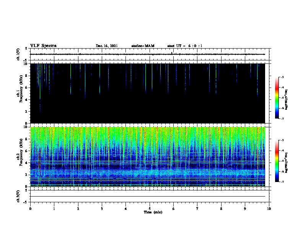Select the ch.2 colorbar "log(PSD)" label
The width and height of the screenshot is (303, 234).
pyautogui.click(x=286, y=162)
